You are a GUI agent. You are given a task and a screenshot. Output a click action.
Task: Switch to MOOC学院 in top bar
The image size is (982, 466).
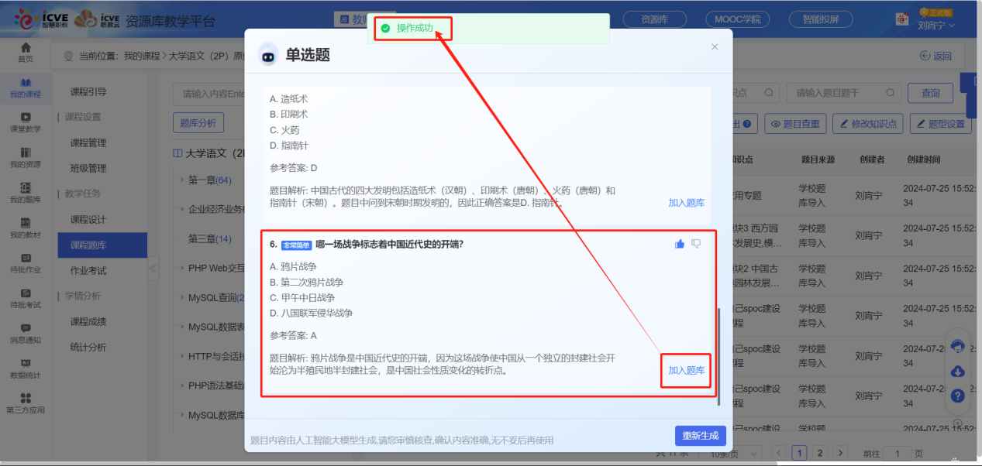737,18
